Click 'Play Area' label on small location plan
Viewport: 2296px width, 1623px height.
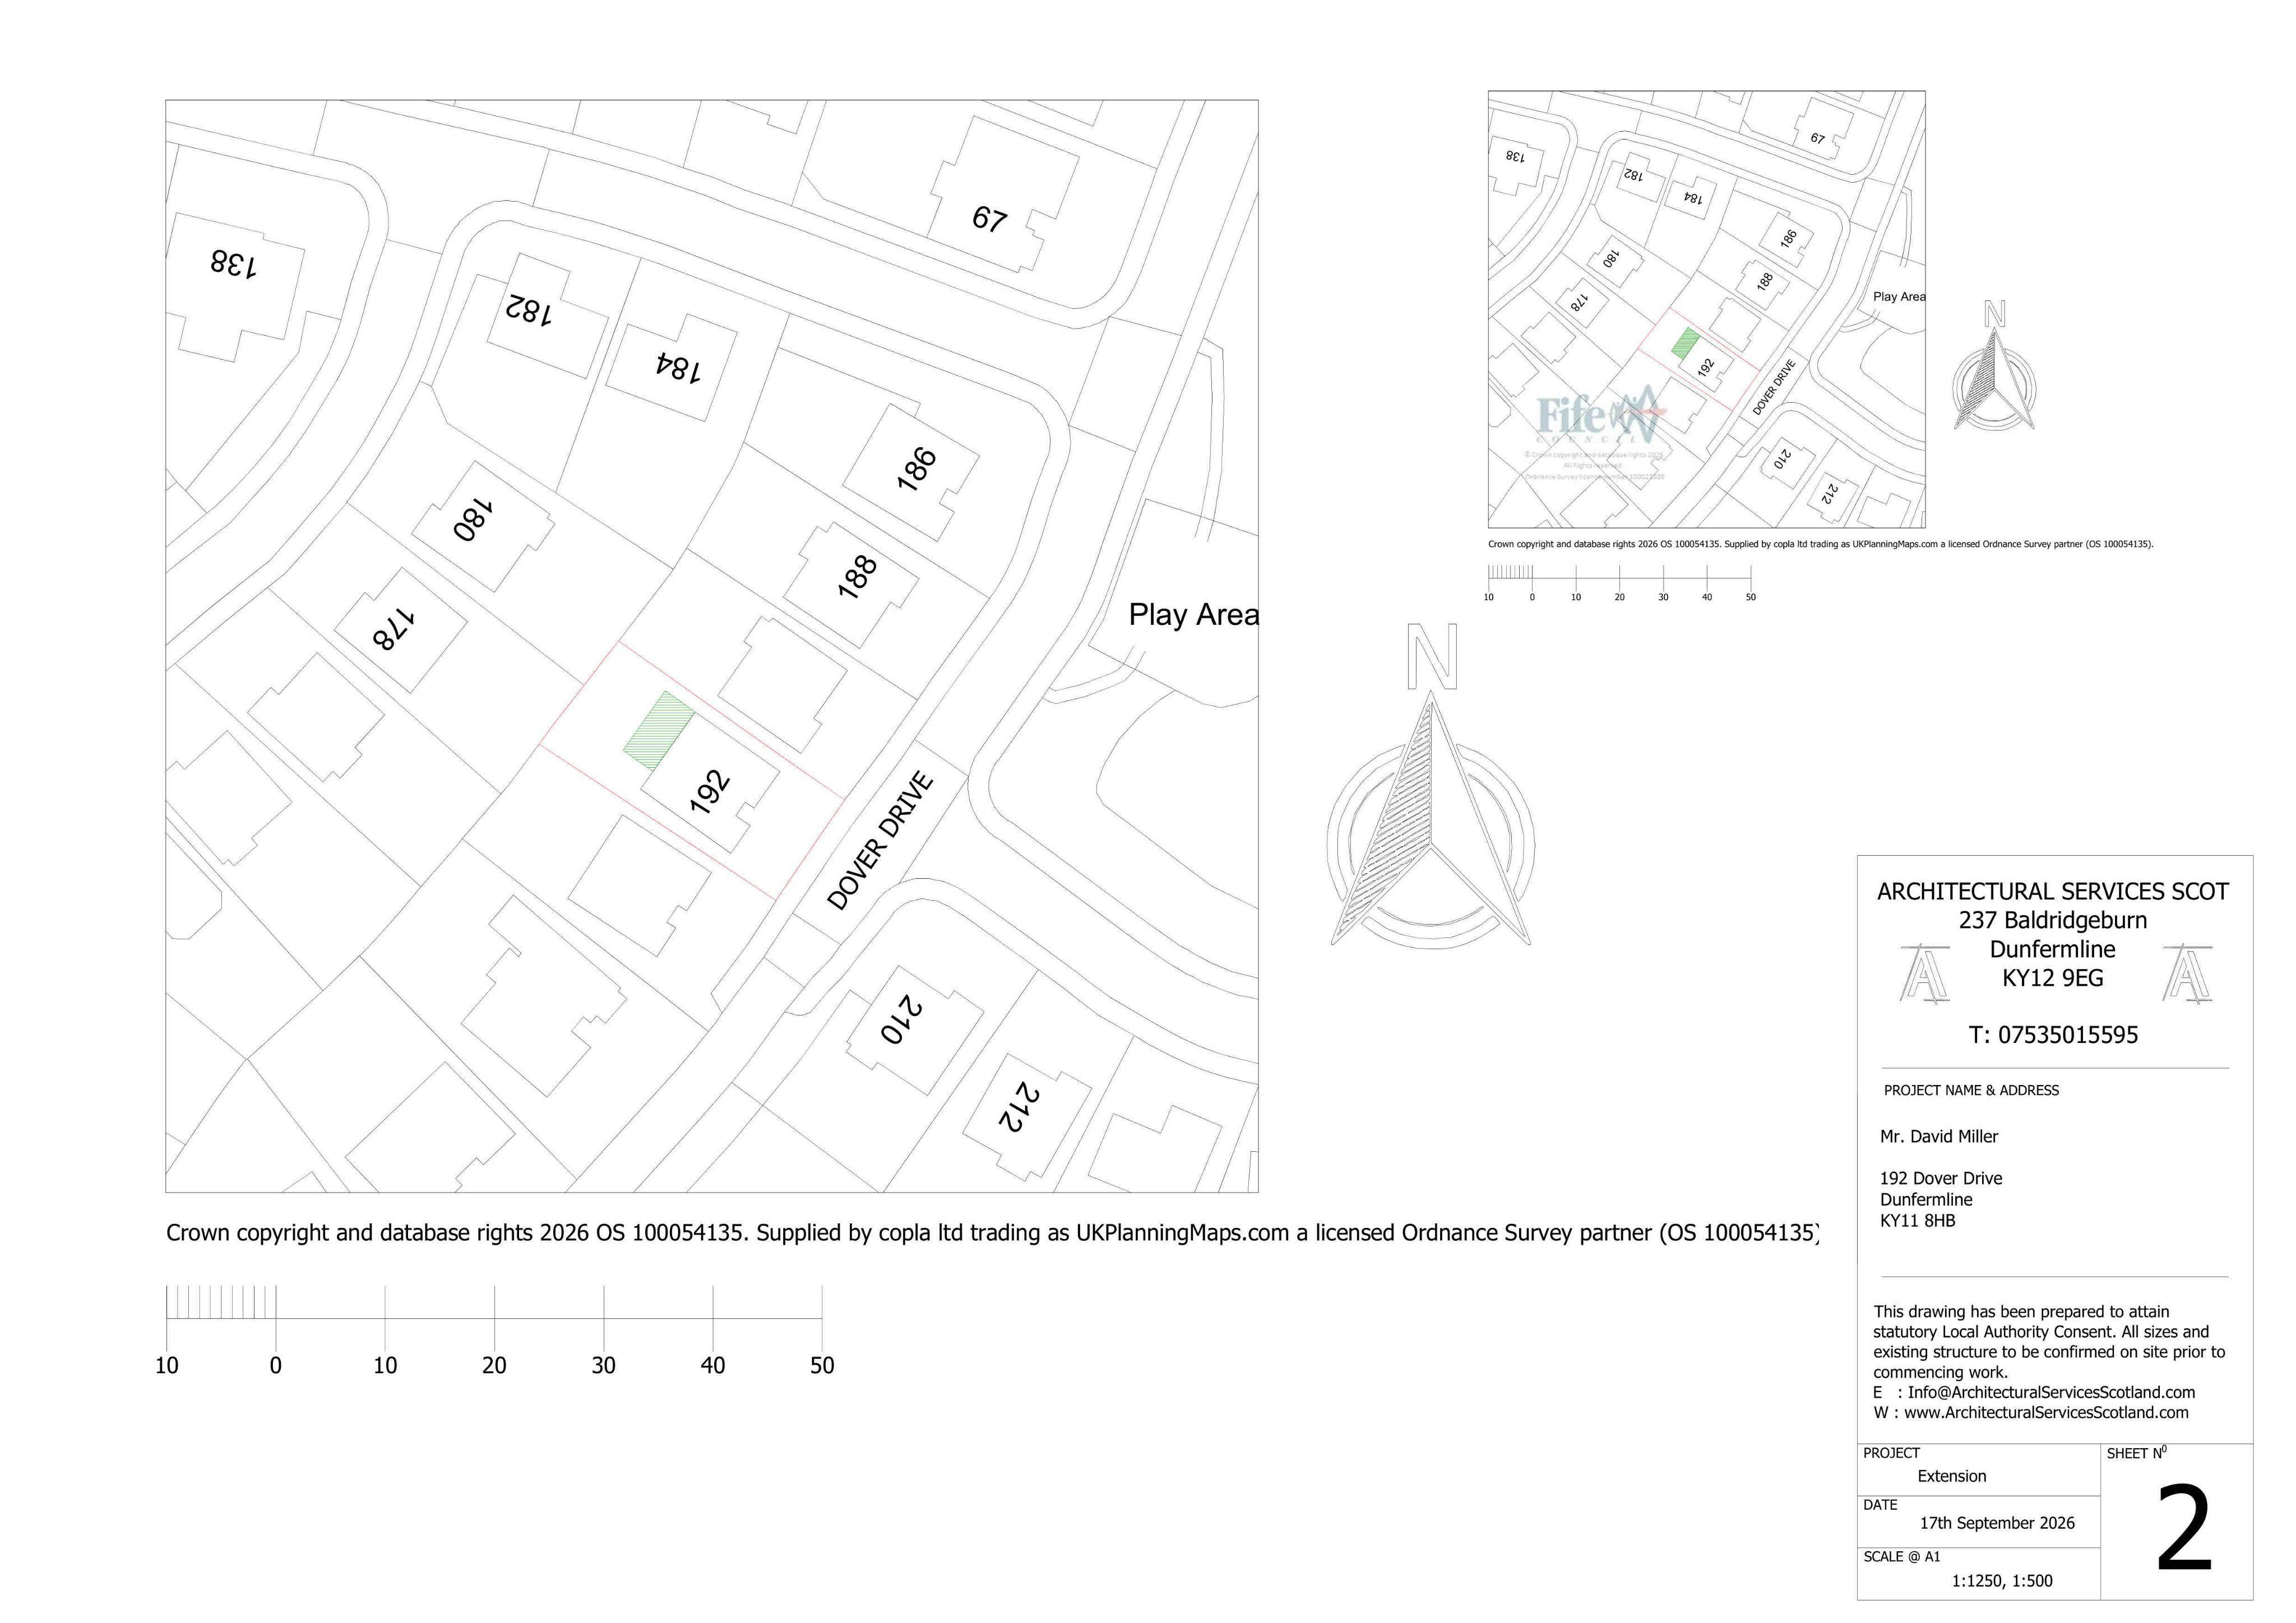coord(1898,297)
